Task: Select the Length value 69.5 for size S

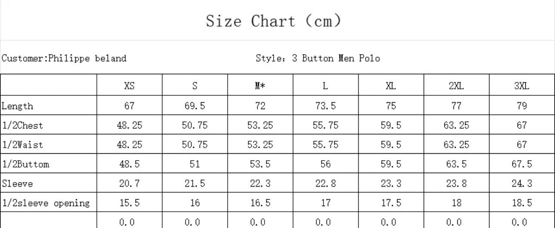Action: 194,106
